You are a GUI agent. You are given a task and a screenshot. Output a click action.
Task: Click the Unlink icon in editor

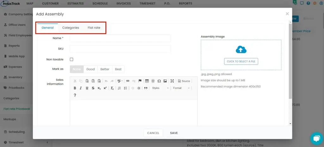pyautogui.click(x=134, y=81)
